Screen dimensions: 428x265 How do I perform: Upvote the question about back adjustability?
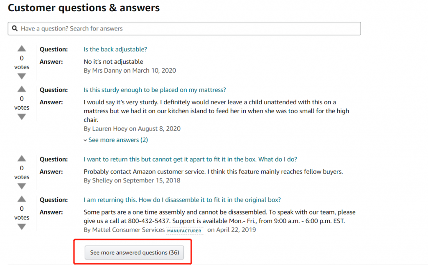pyautogui.click(x=21, y=48)
